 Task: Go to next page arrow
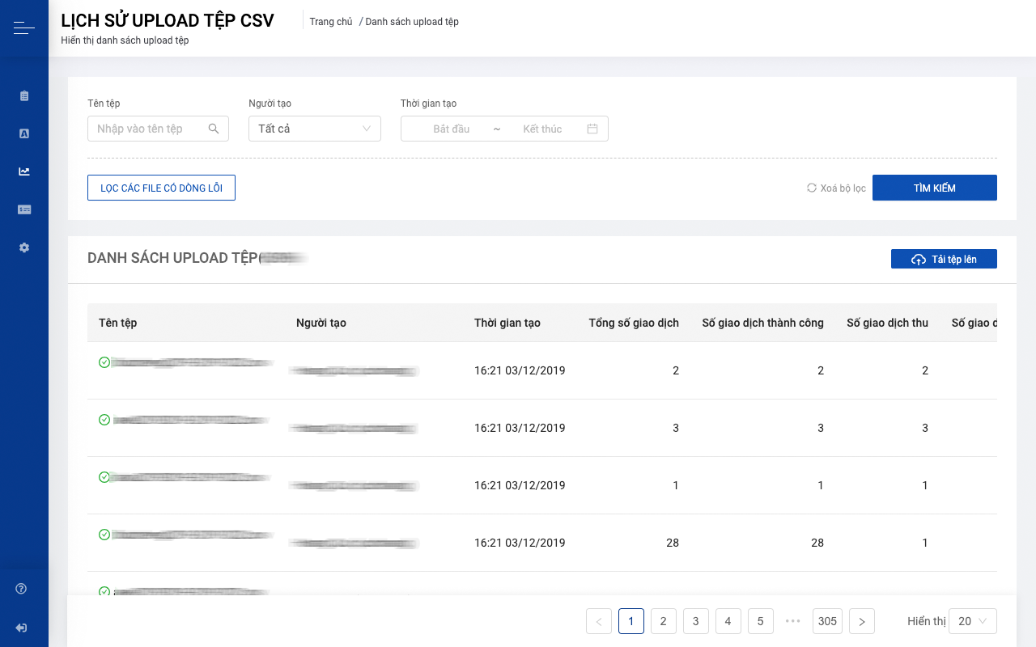[x=862, y=621]
